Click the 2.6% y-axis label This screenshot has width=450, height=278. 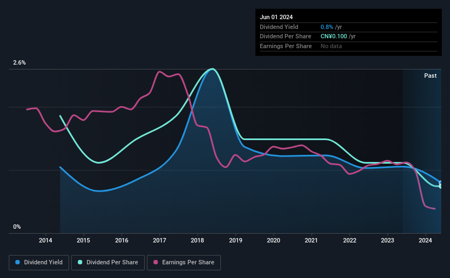pyautogui.click(x=19, y=62)
